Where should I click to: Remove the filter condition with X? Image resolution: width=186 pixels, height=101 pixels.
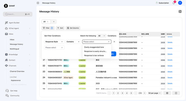(x=114, y=42)
